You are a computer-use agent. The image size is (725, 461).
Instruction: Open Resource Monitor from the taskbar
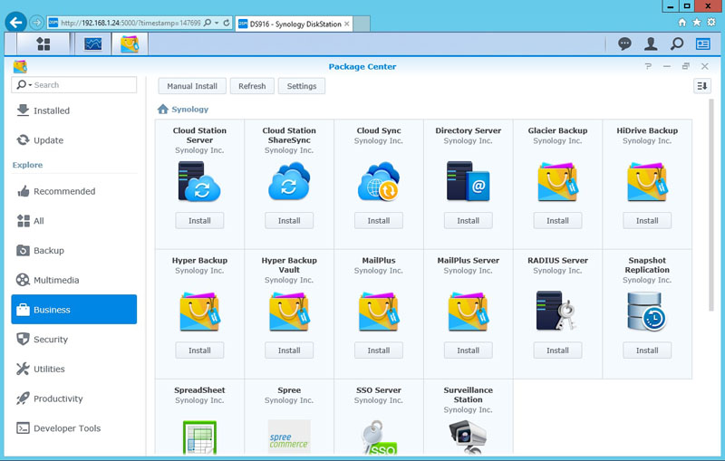click(93, 44)
